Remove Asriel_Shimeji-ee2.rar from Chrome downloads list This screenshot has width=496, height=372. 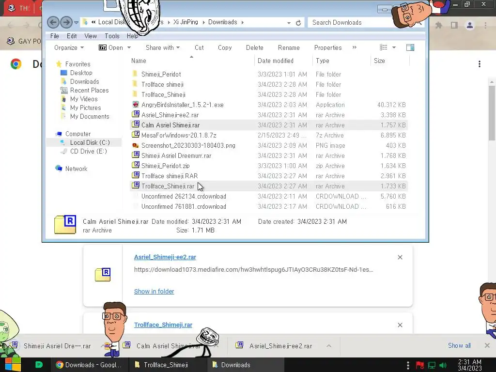click(x=400, y=257)
